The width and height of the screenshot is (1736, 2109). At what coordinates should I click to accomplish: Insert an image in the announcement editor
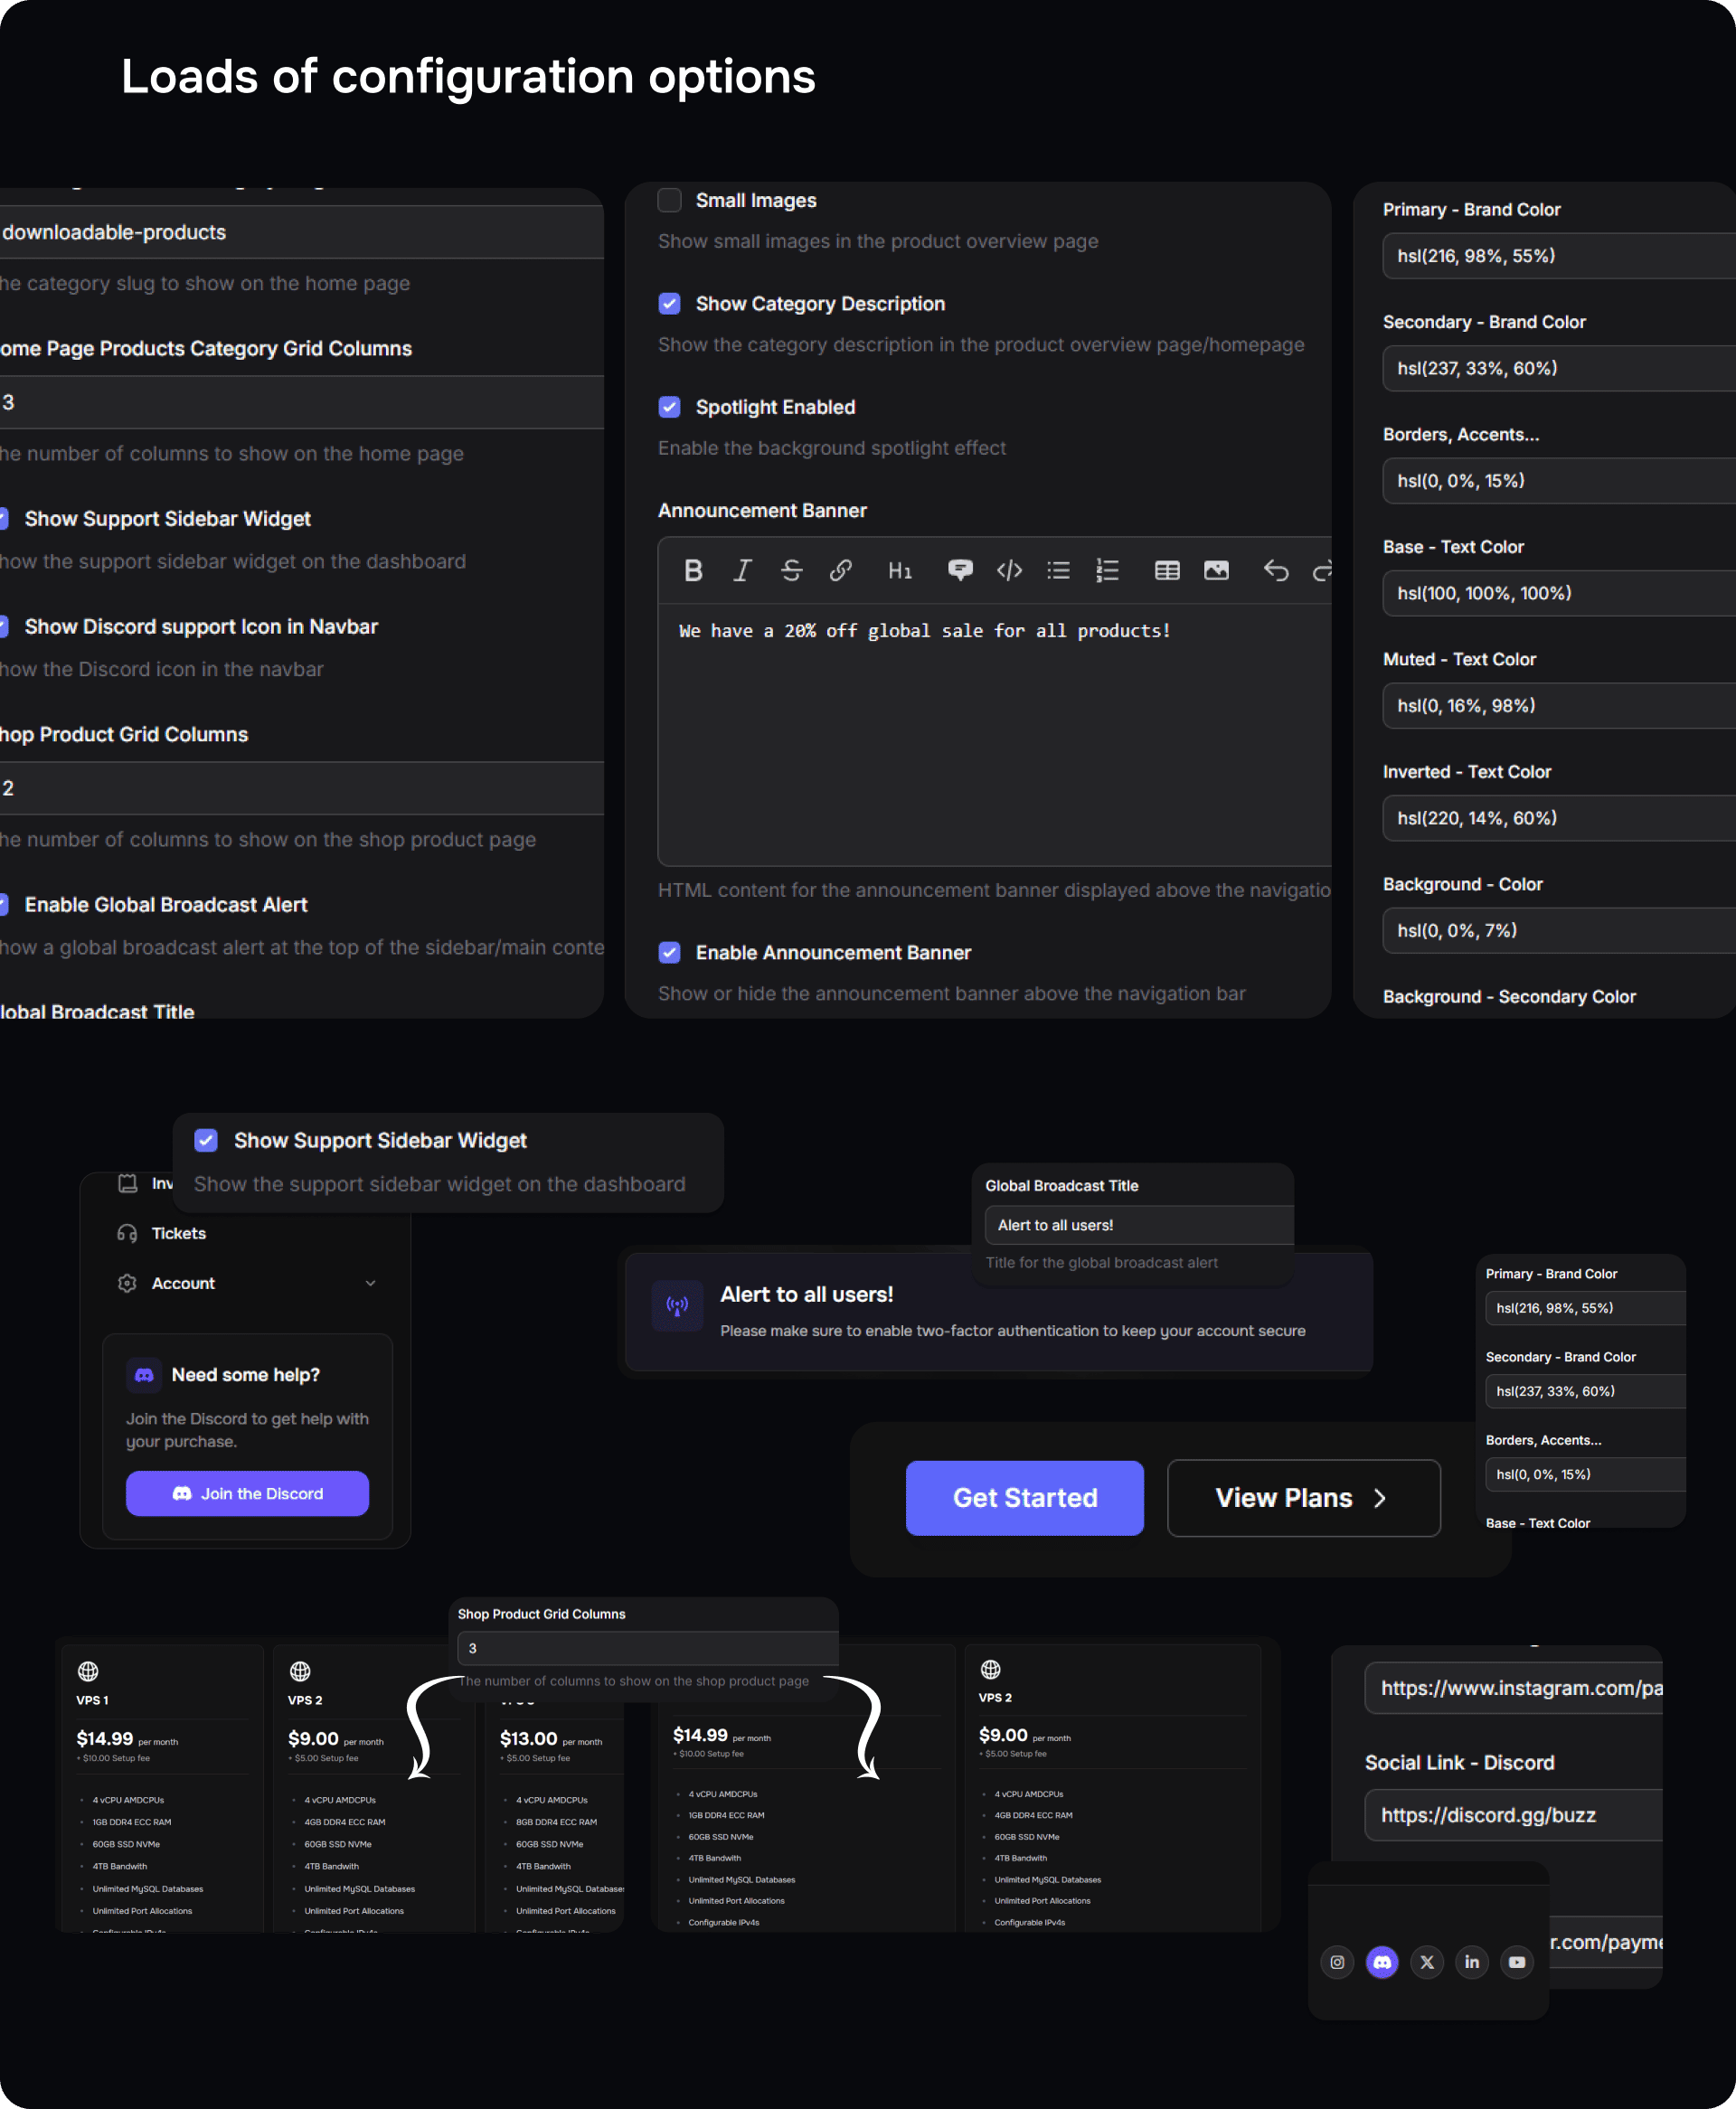click(1216, 570)
